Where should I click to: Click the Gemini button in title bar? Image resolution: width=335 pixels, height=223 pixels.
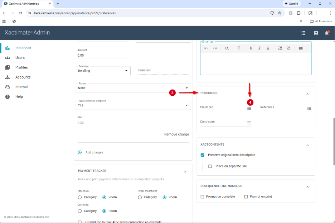point(292,4)
